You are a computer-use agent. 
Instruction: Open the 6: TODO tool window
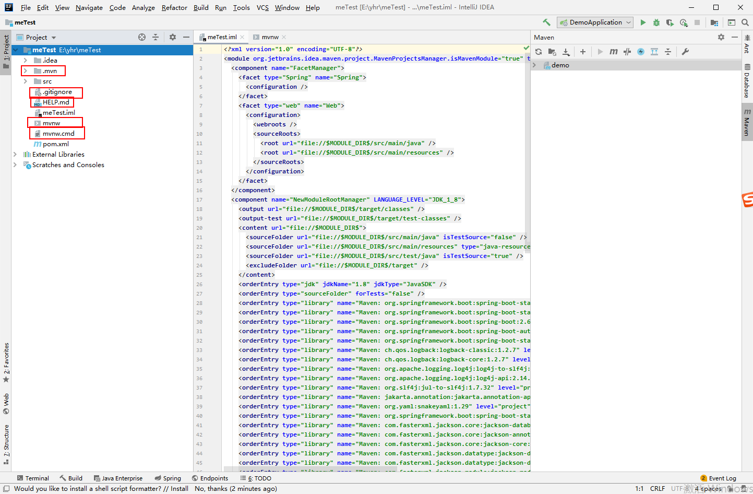[256, 478]
